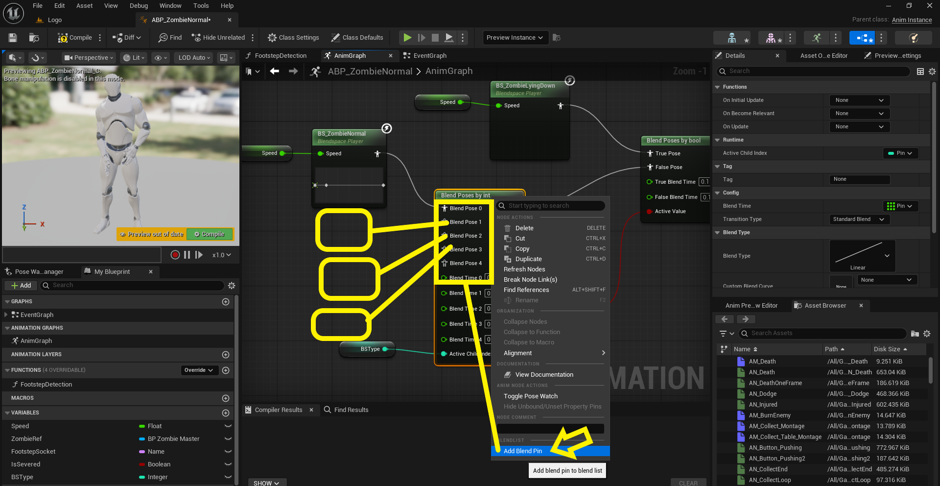The height and width of the screenshot is (486, 940).
Task: Pause the preview playback
Action: [187, 255]
